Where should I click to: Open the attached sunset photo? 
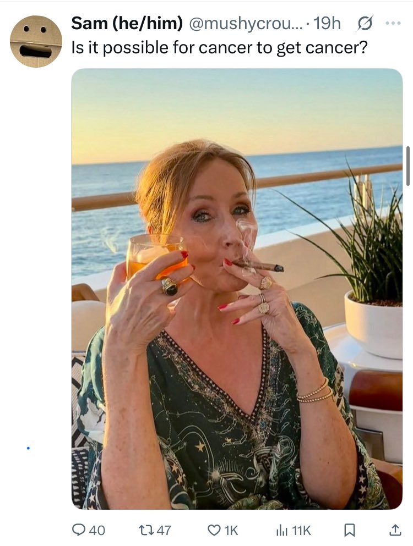pyautogui.click(x=237, y=289)
